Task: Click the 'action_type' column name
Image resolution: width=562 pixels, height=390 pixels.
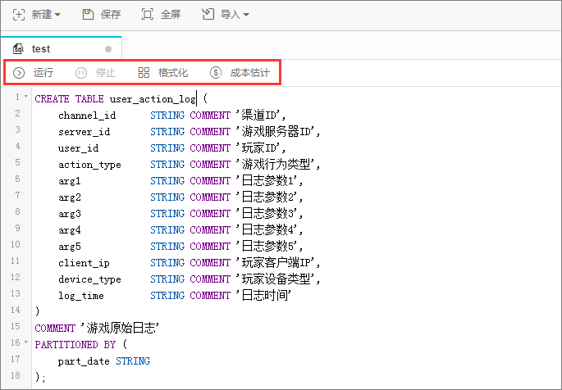Action: pos(89,165)
